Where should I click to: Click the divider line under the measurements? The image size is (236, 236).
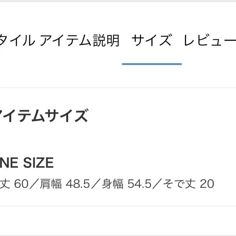tap(118, 205)
